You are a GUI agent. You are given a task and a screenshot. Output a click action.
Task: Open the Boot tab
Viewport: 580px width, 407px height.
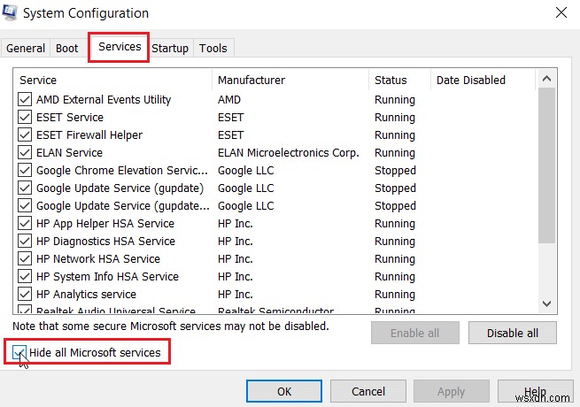pos(67,49)
